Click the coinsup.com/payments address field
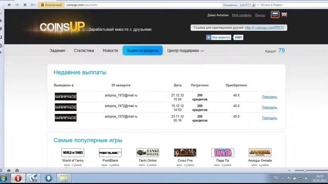Screen dimensions: 328x184 click(142, 5)
